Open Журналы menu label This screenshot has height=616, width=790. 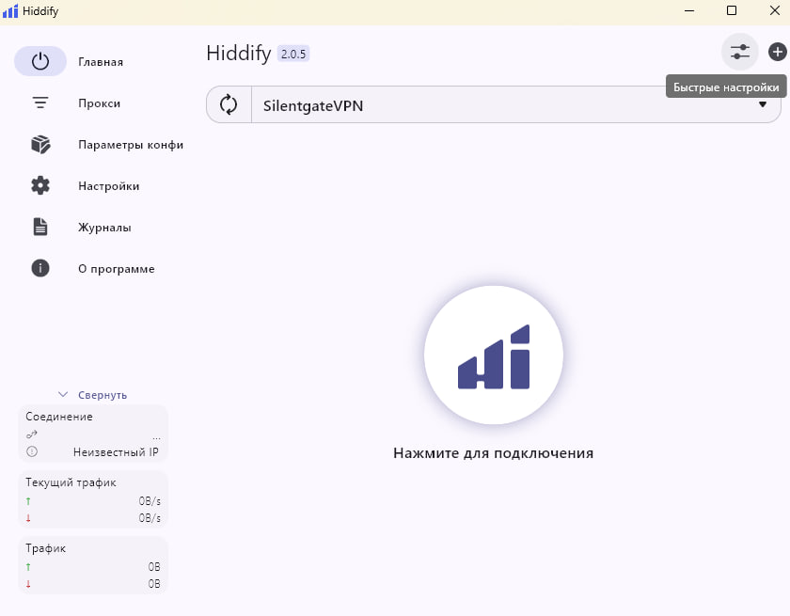[x=104, y=228]
